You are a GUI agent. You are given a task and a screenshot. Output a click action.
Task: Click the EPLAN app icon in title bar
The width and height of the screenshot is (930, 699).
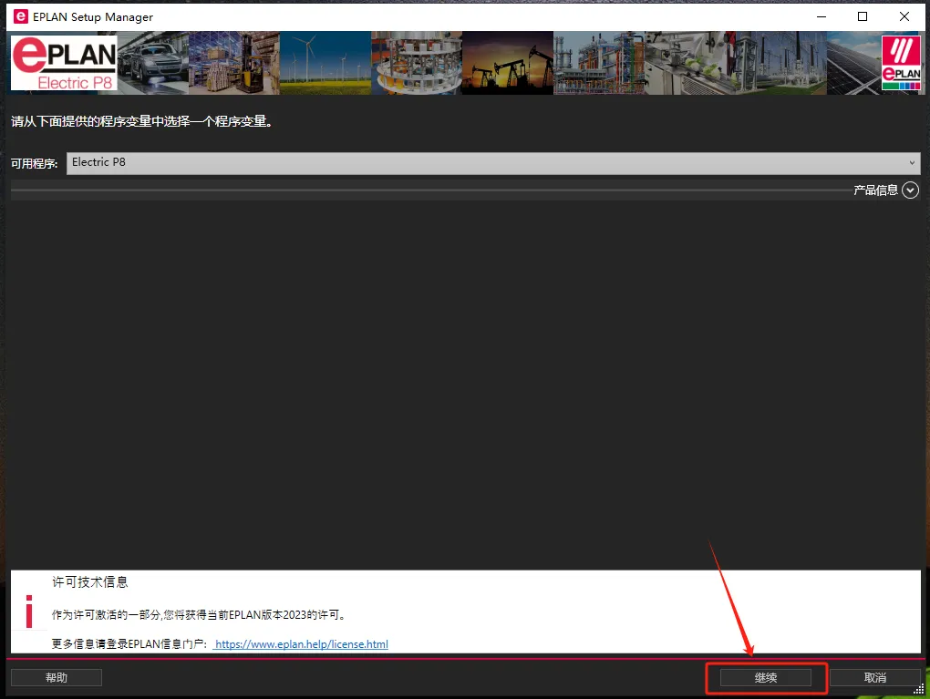coord(21,16)
